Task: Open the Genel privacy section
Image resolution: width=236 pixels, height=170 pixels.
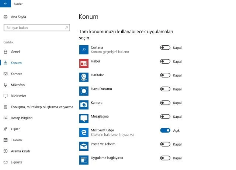Action: coord(15,52)
